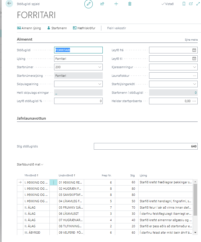Screen dimensions: 201x242
Task: Open calendar picker for Leyfð til
Action: click(x=194, y=59)
